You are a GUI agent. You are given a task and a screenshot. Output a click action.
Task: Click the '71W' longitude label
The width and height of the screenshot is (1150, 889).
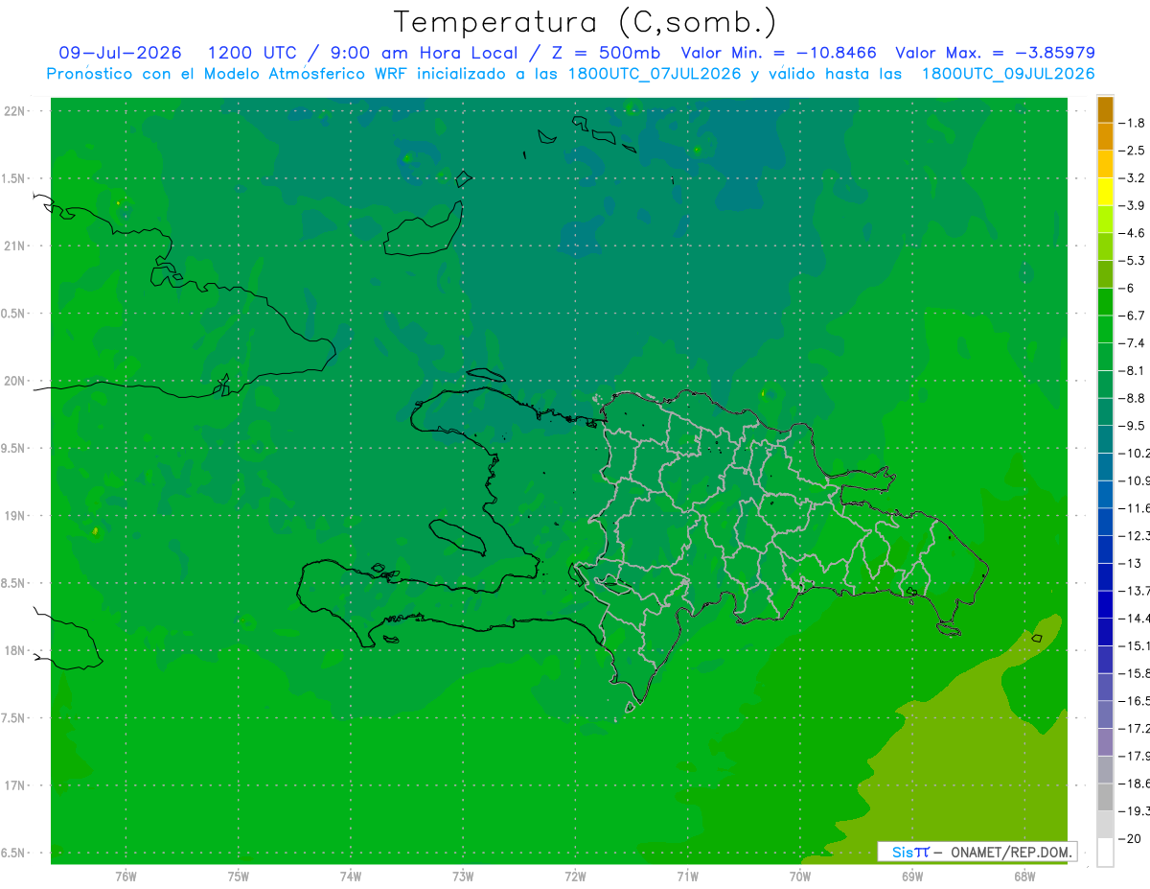coord(687,876)
